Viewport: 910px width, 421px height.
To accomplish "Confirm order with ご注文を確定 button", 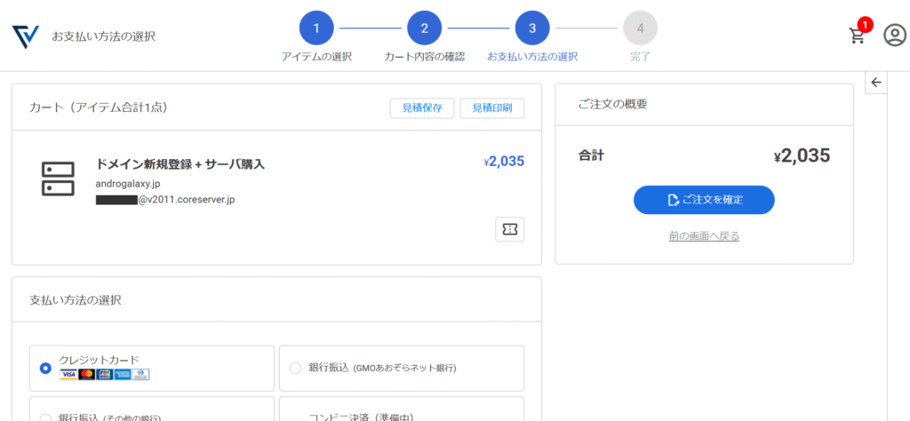I will (x=704, y=200).
